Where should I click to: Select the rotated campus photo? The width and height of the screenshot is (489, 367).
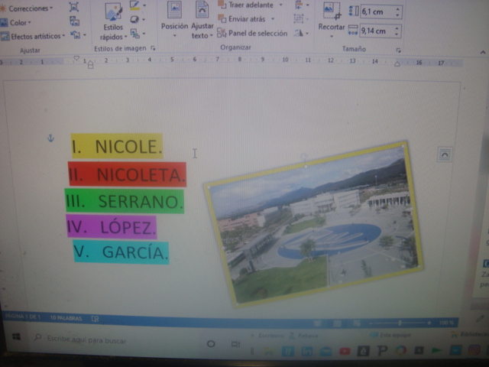314,225
